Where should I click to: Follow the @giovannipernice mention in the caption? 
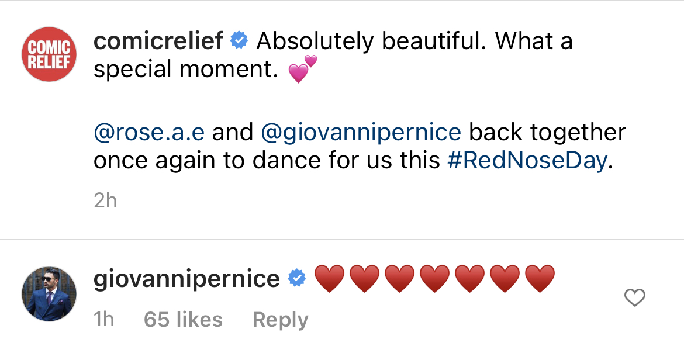click(361, 132)
